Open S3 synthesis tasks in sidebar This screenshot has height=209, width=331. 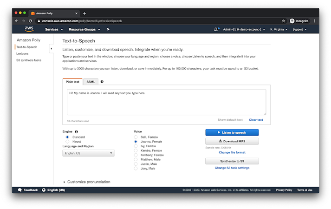pos(29,60)
